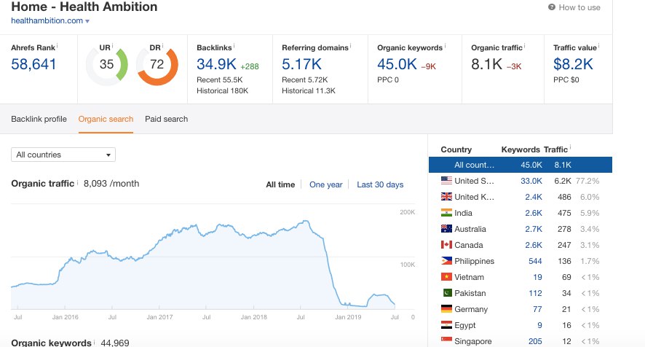Select the All time range

(x=280, y=184)
